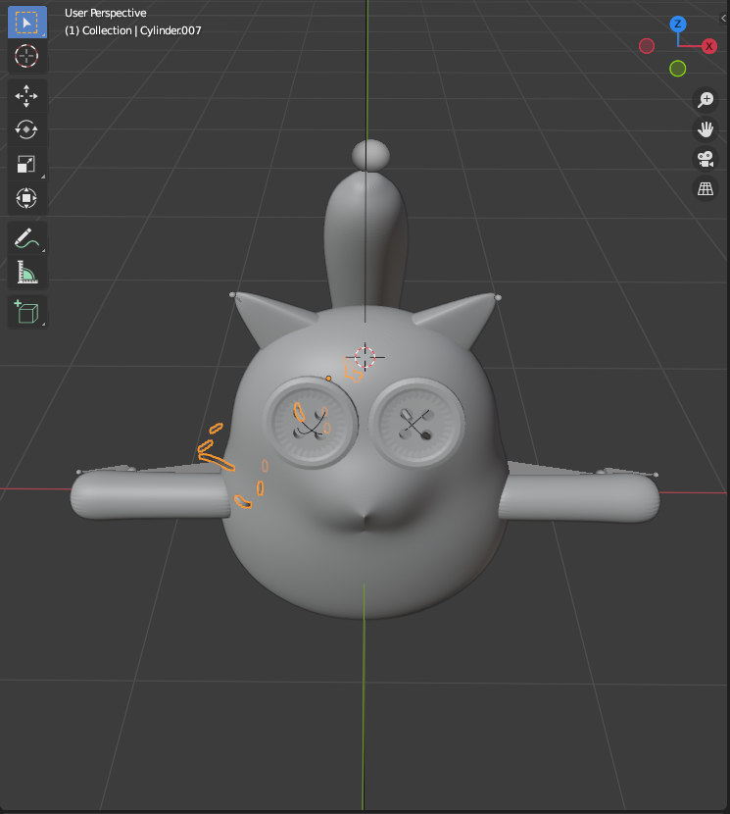Click the dark red negative X axis circle
730x814 pixels.
point(647,46)
